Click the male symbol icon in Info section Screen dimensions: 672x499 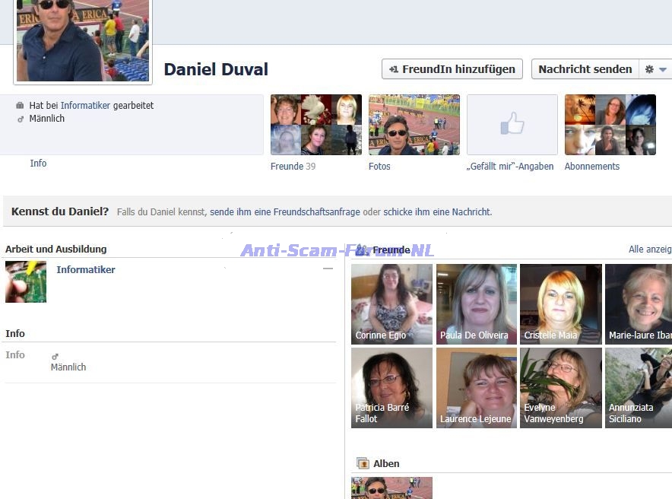pos(55,356)
